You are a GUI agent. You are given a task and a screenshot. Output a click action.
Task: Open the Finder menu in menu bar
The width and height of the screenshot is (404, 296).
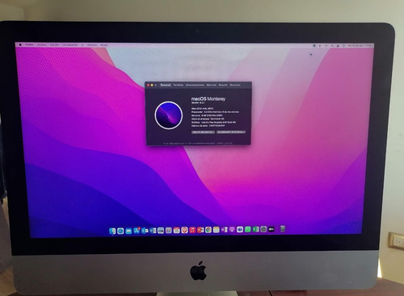point(29,44)
